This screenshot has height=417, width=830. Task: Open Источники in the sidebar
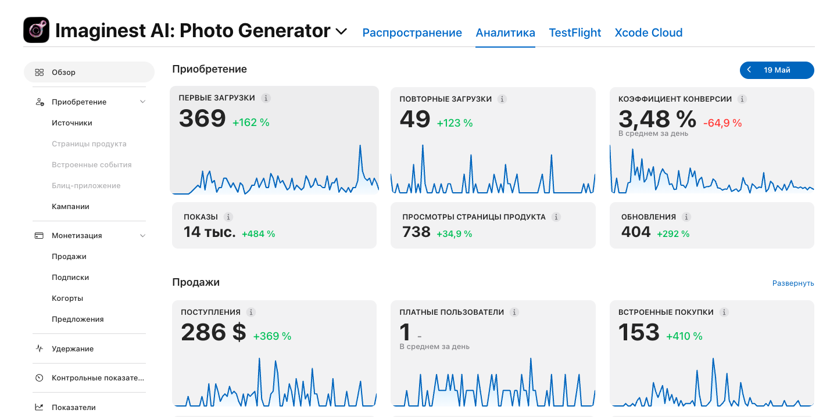72,123
